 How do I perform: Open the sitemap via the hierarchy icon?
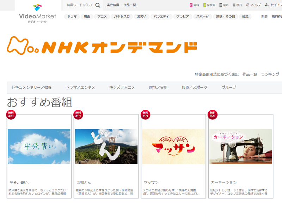pos(267,5)
